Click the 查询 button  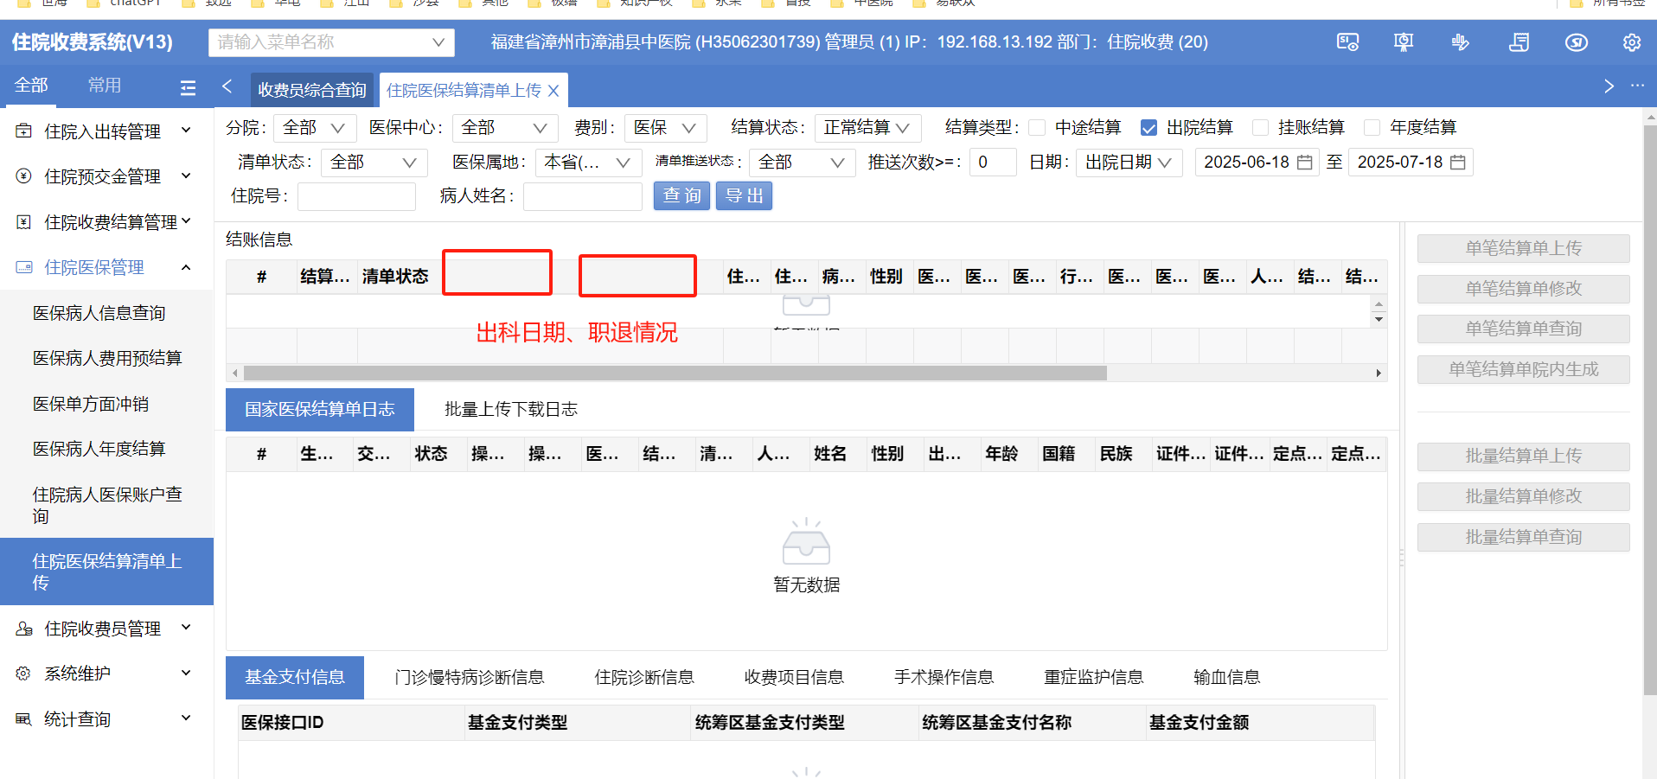(x=681, y=196)
